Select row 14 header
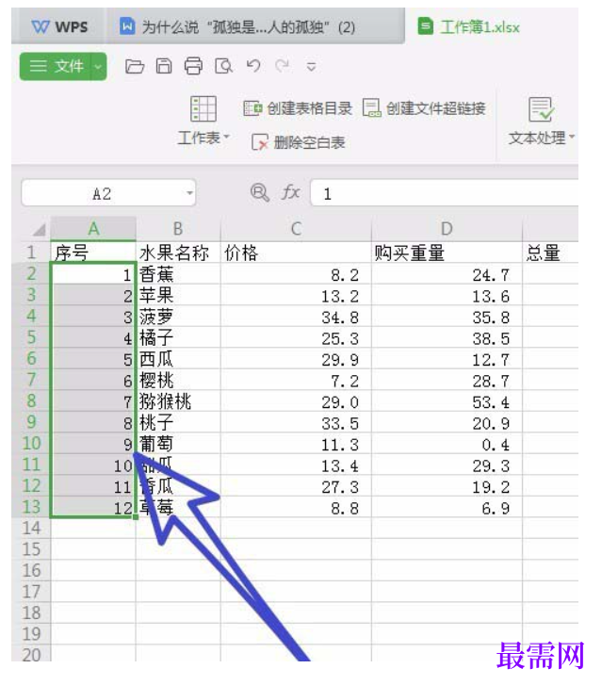The image size is (602, 685). click(x=31, y=529)
